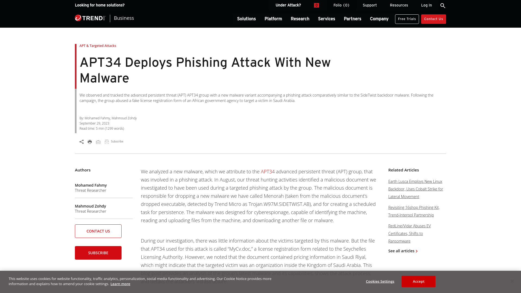Accept cookies consent toggle

[x=419, y=282]
